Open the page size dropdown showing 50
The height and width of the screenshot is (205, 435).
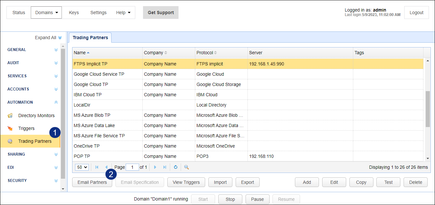[82, 167]
